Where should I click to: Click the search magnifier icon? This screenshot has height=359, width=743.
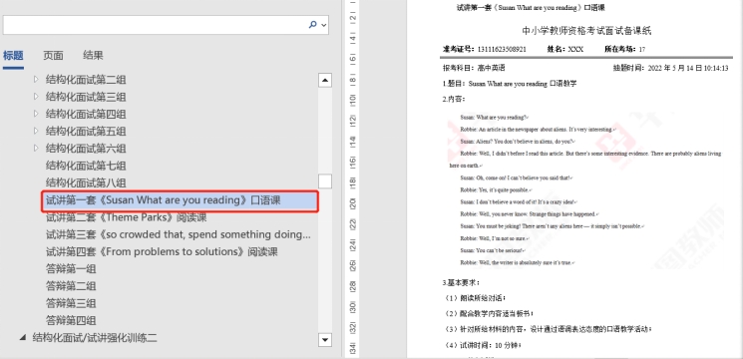coord(313,25)
